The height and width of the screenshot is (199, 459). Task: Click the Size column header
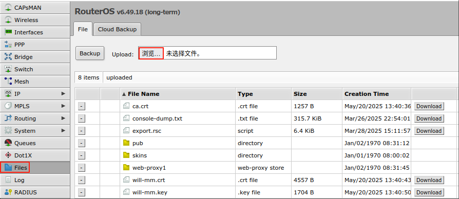pos(317,94)
